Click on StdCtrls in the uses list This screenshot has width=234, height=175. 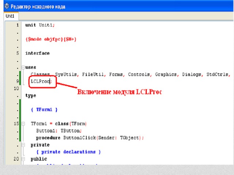pos(218,74)
